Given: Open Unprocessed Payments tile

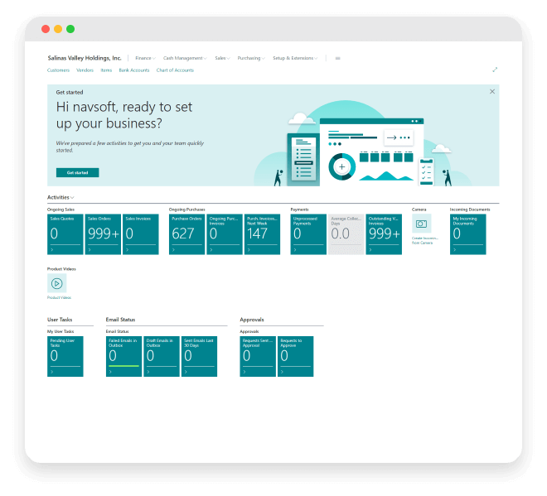Looking at the screenshot, I should [308, 234].
